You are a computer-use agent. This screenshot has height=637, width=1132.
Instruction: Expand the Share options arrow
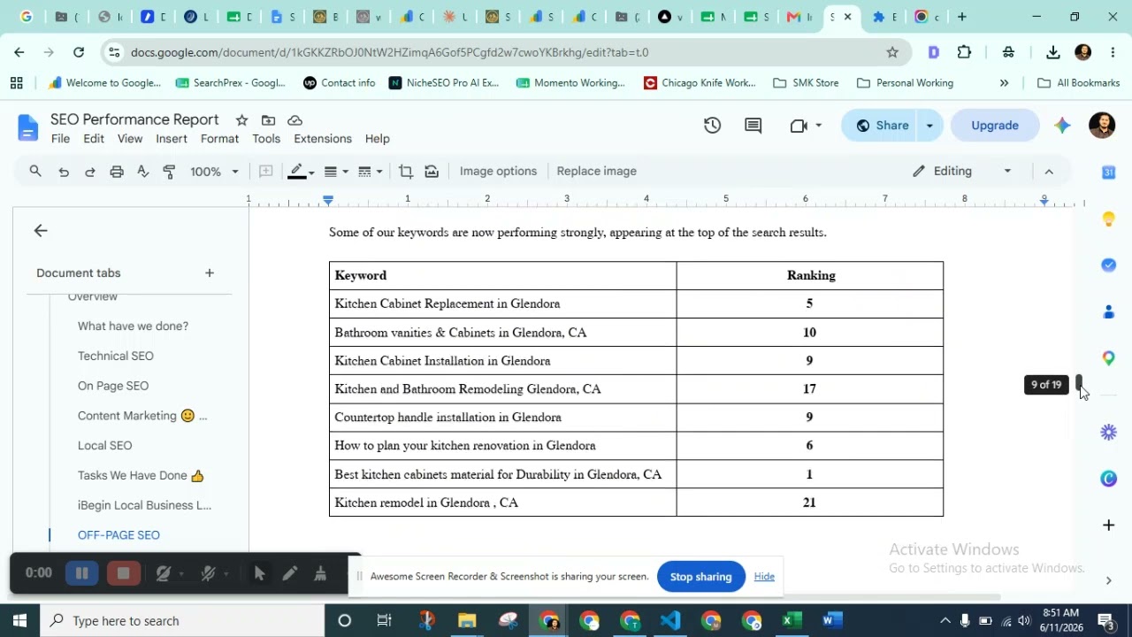929,126
